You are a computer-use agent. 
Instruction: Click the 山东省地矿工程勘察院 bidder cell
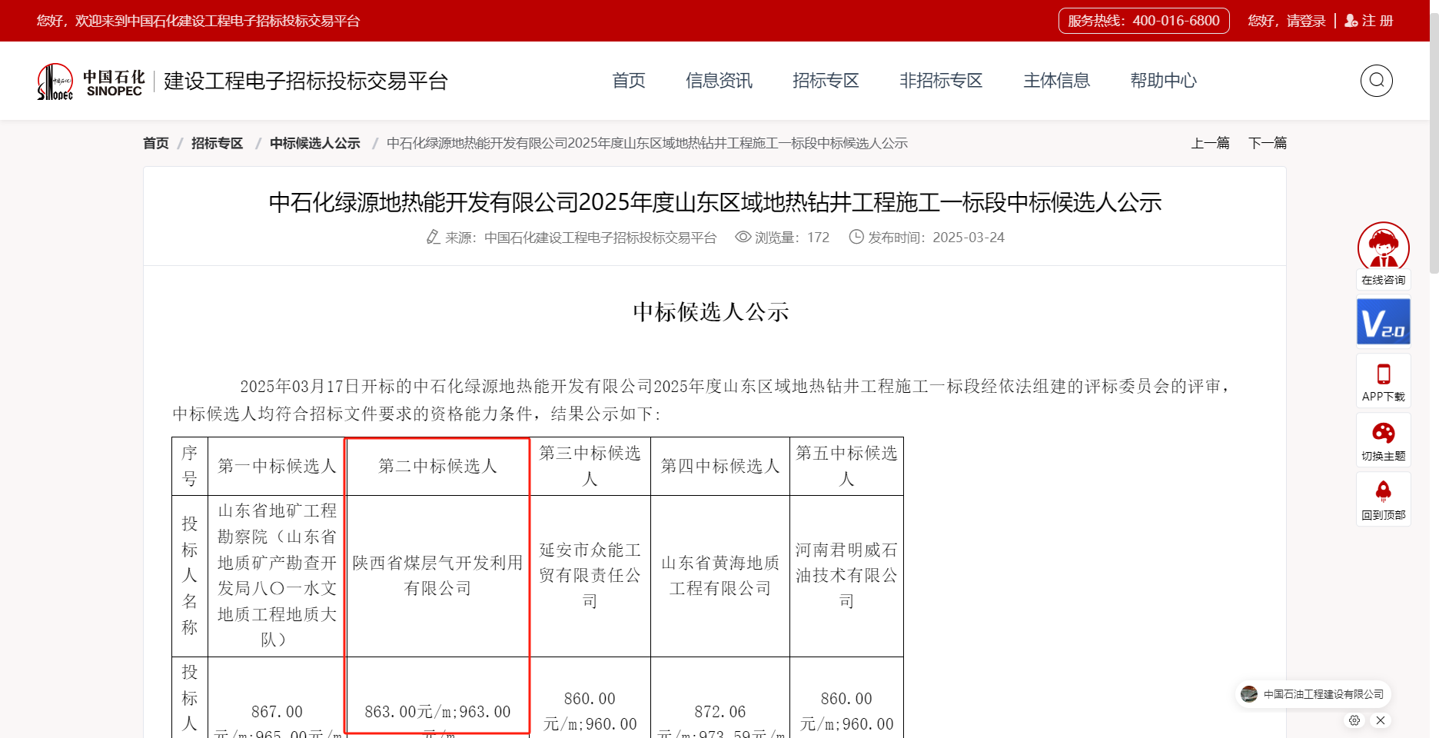click(277, 576)
